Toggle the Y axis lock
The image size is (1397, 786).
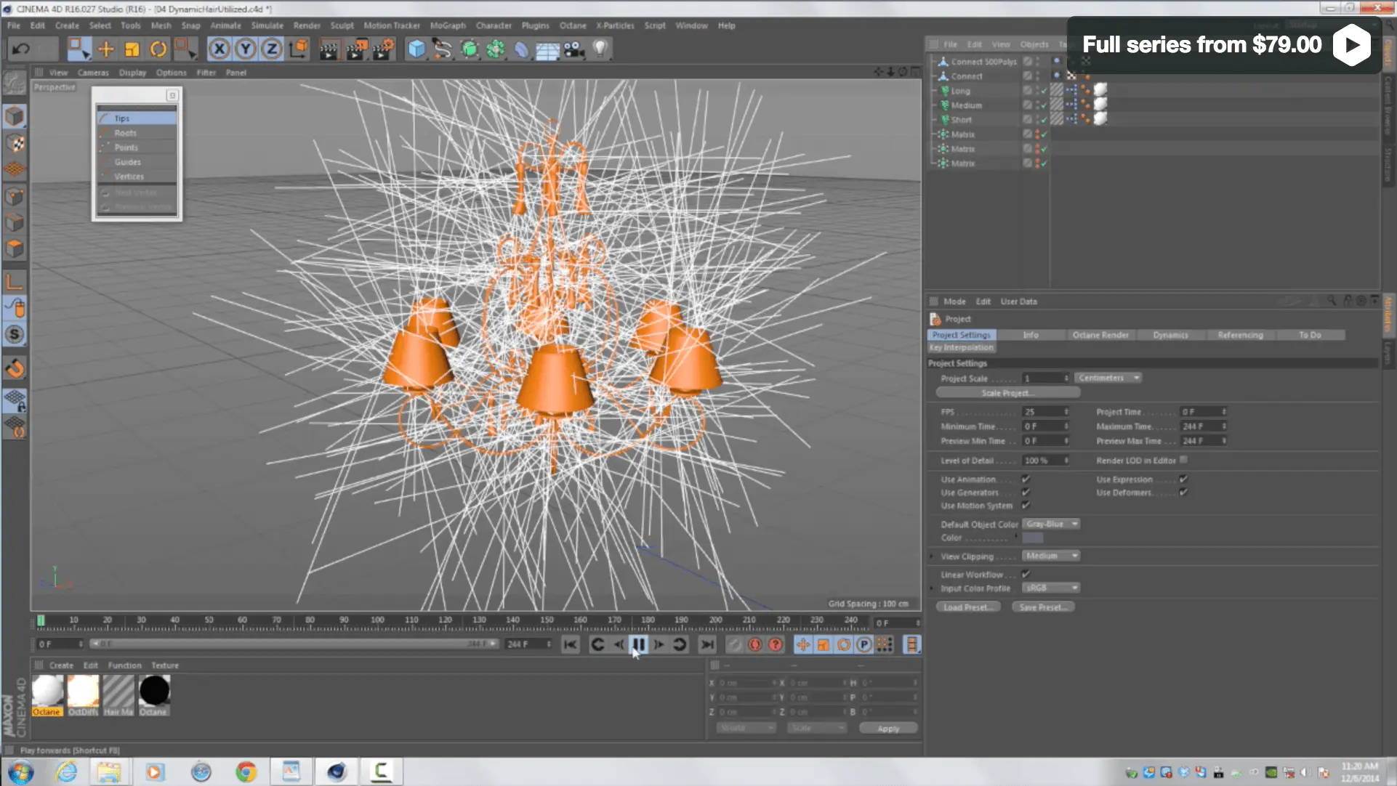pyautogui.click(x=246, y=49)
